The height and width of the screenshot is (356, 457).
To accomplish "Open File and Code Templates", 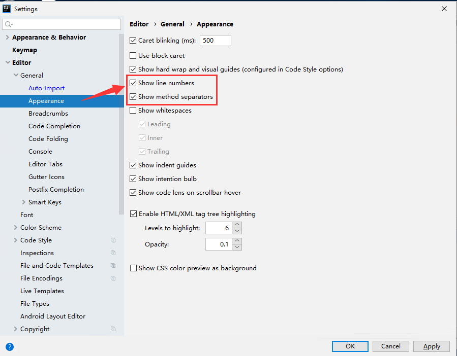I will pyautogui.click(x=57, y=266).
